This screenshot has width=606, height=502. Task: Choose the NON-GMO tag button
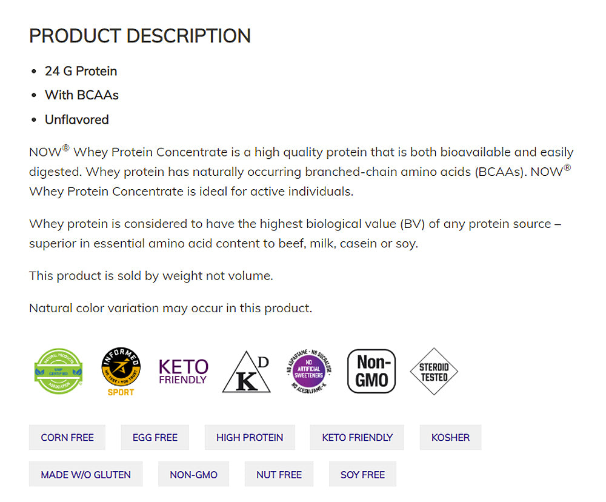[x=194, y=475]
